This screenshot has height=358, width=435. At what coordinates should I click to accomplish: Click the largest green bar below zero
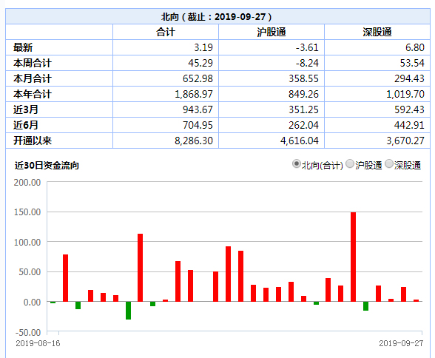(x=128, y=311)
